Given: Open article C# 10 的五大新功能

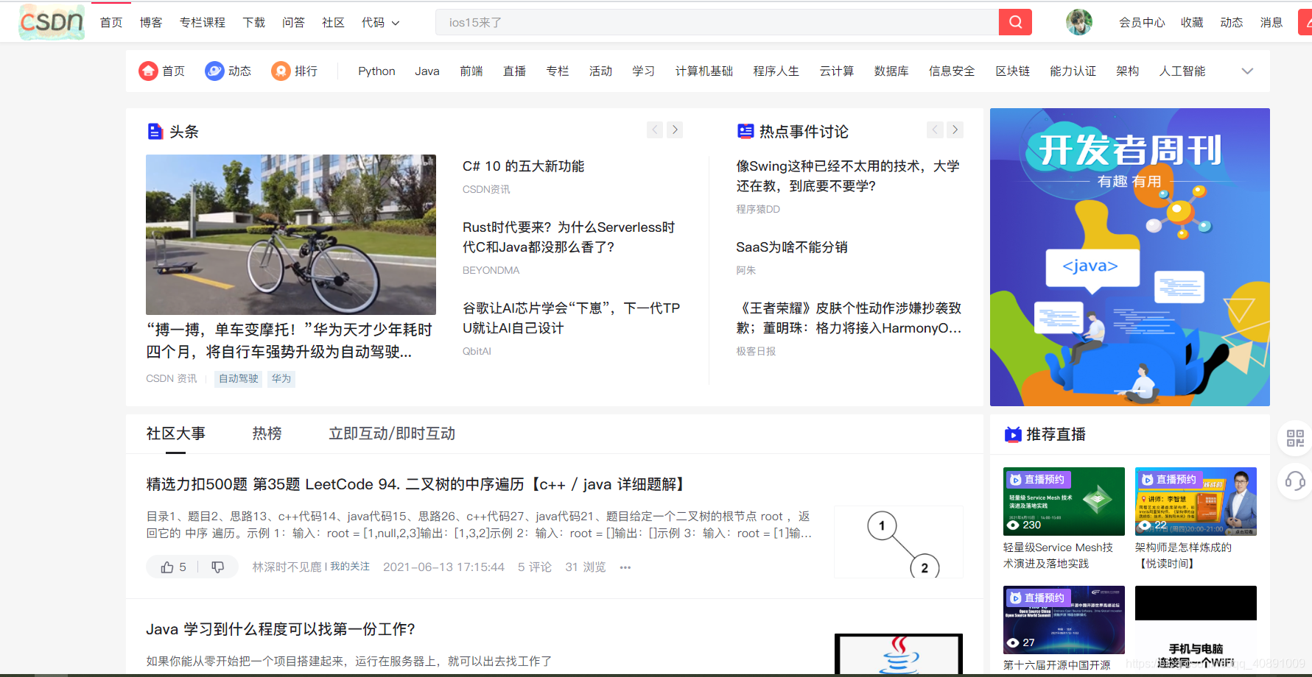Looking at the screenshot, I should pos(523,166).
